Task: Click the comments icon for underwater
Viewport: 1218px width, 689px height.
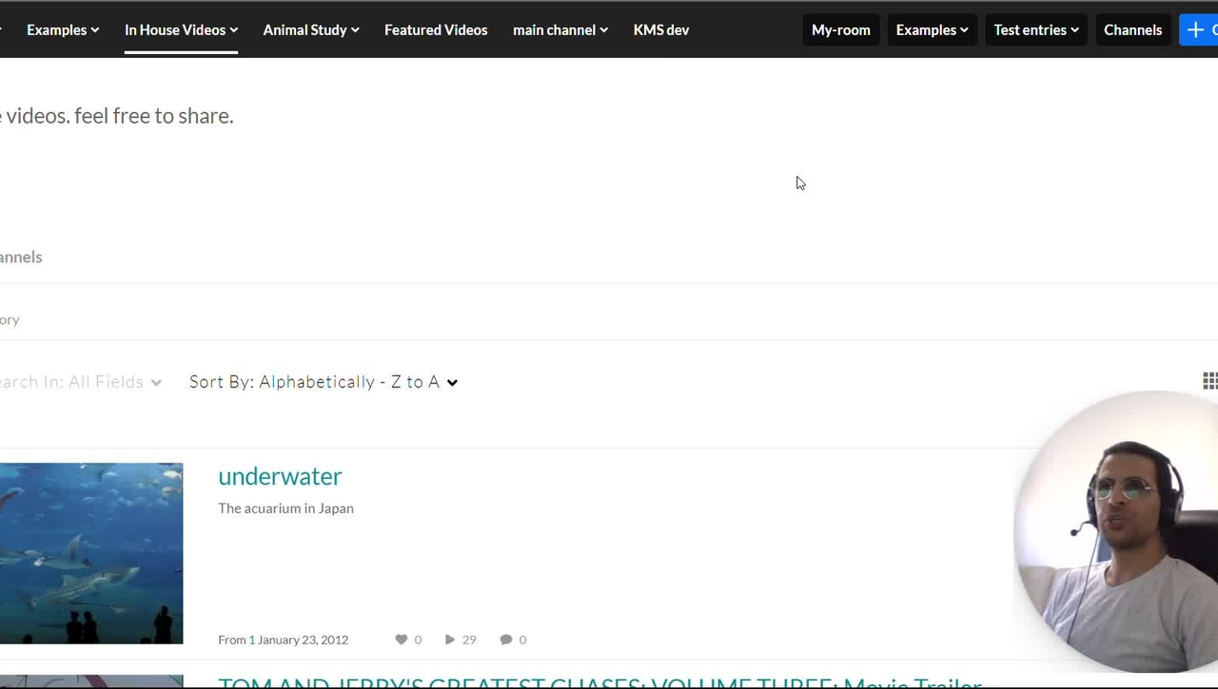Action: tap(506, 640)
